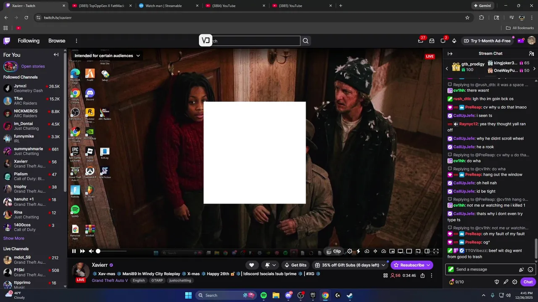The height and width of the screenshot is (302, 538).
Task: Open 35% off Gift Subs dropdown
Action: coord(351,265)
